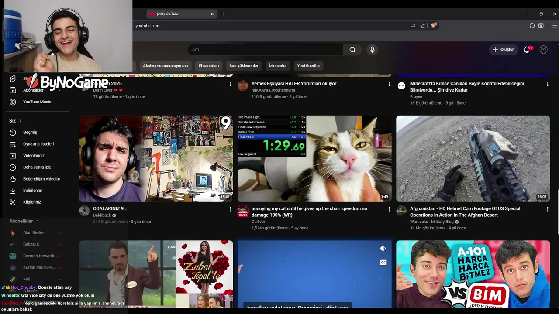
Task: Open notifications bell
Action: coord(527,50)
